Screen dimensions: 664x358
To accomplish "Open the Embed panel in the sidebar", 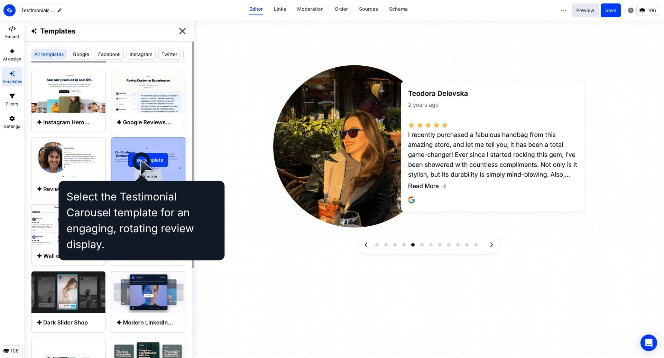I will point(12,32).
